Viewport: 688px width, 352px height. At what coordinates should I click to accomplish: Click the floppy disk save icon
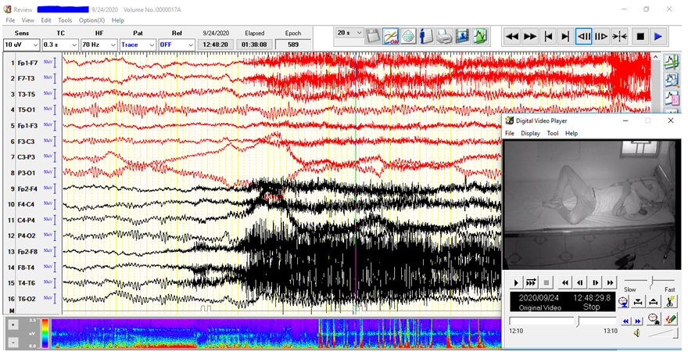373,36
